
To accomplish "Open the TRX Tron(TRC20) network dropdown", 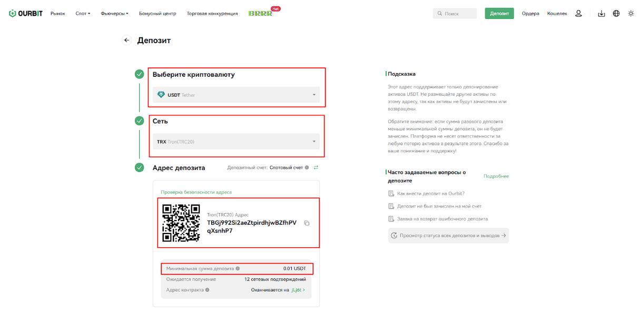I will pyautogui.click(x=237, y=142).
